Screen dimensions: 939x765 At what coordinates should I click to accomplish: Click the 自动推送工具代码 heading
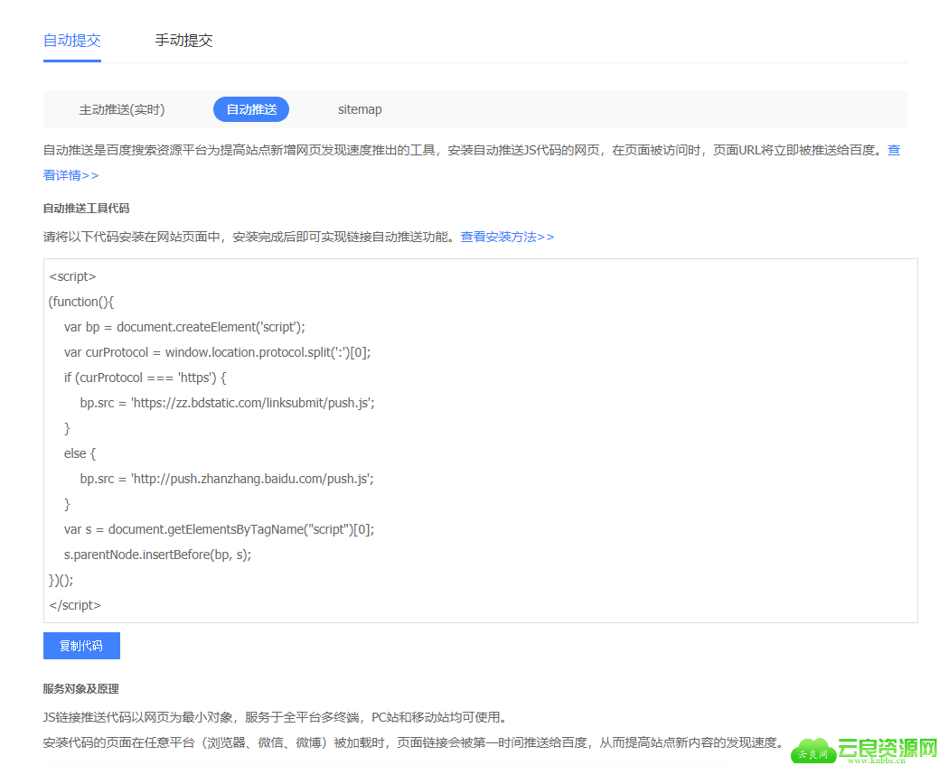click(86, 209)
